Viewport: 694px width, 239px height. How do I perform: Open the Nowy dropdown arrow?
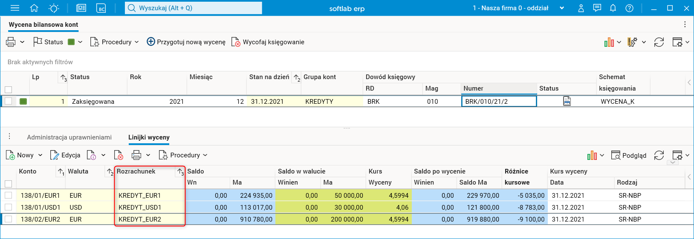pyautogui.click(x=40, y=155)
